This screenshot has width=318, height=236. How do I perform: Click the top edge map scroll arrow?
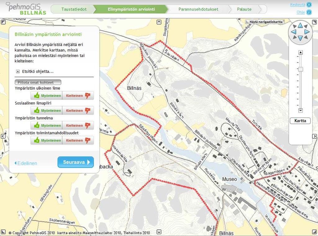coord(159,22)
